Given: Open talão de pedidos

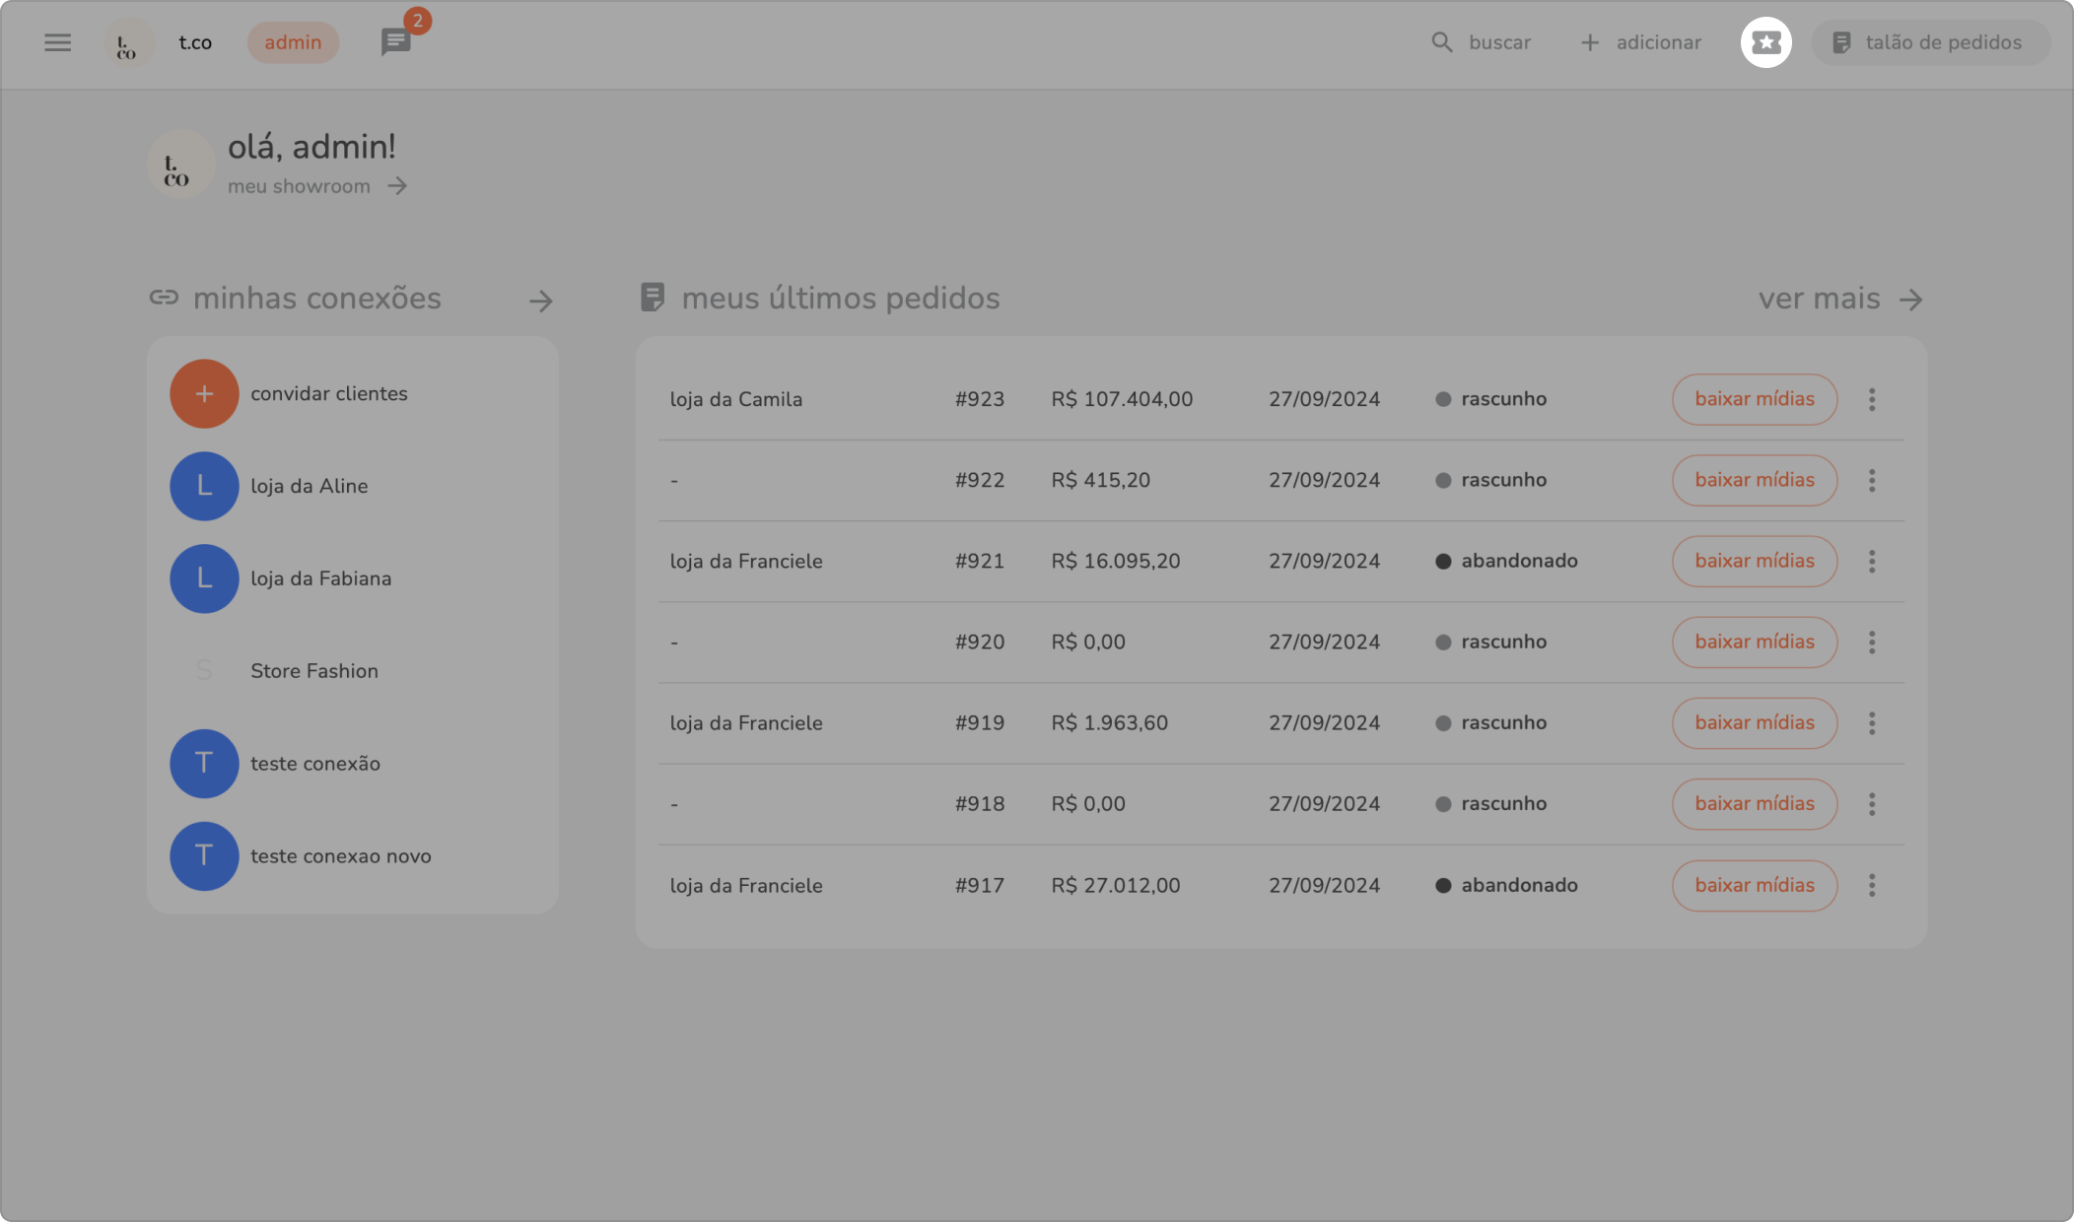Looking at the screenshot, I should 1930,42.
